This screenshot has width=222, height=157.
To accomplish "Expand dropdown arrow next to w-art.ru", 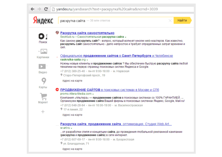I will tap(72, 128).
